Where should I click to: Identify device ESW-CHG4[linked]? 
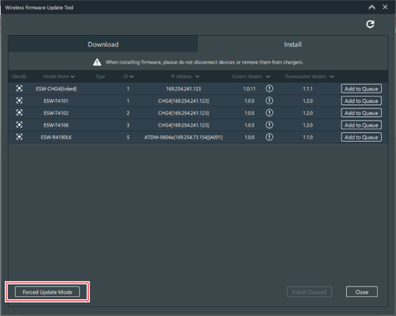pos(19,89)
